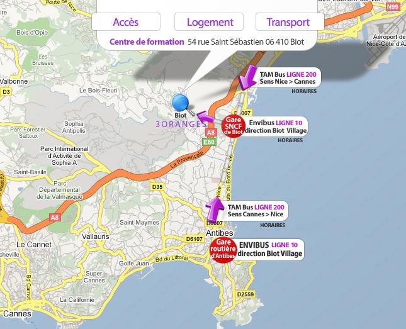Click the red Gare SNCF de Biot marker

[234, 126]
